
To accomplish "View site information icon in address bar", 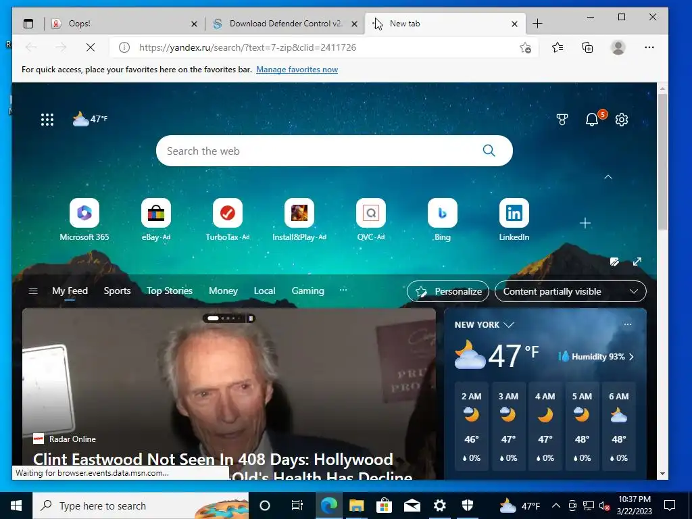I will click(124, 47).
